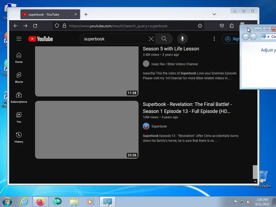
Task: Reload the page with refresh icon
Action: [35, 26]
